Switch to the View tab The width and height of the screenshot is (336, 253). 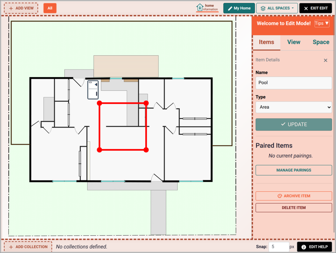[294, 42]
